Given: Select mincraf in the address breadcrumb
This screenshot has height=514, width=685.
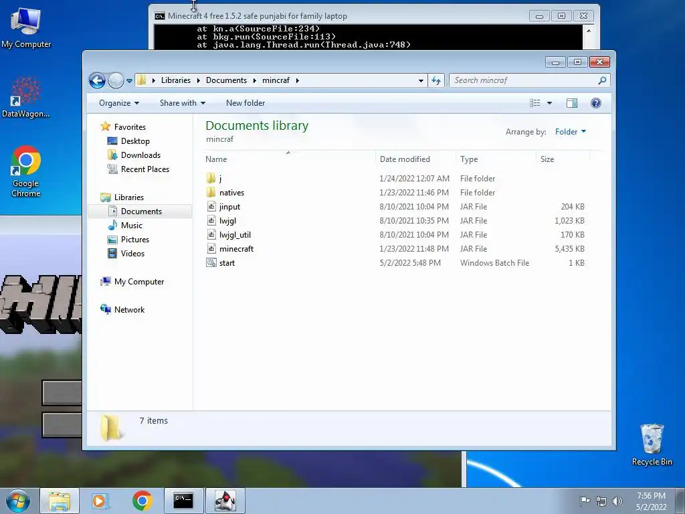Looking at the screenshot, I should click(276, 80).
